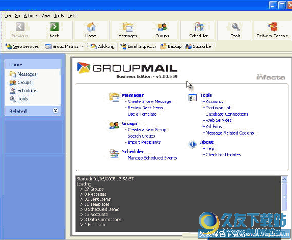
Task: Click the Tools heading link on home page
Action: coord(206,95)
